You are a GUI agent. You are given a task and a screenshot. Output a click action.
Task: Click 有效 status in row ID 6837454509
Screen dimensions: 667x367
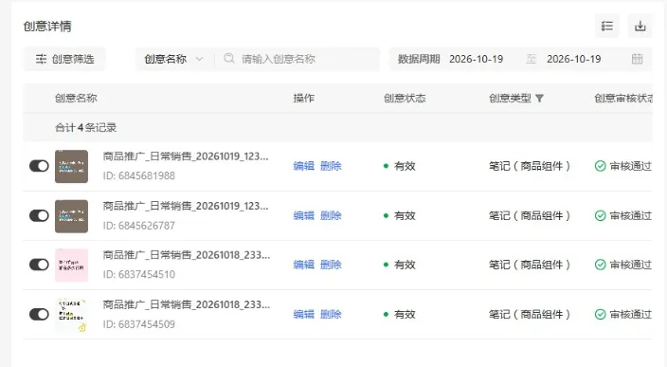point(405,314)
